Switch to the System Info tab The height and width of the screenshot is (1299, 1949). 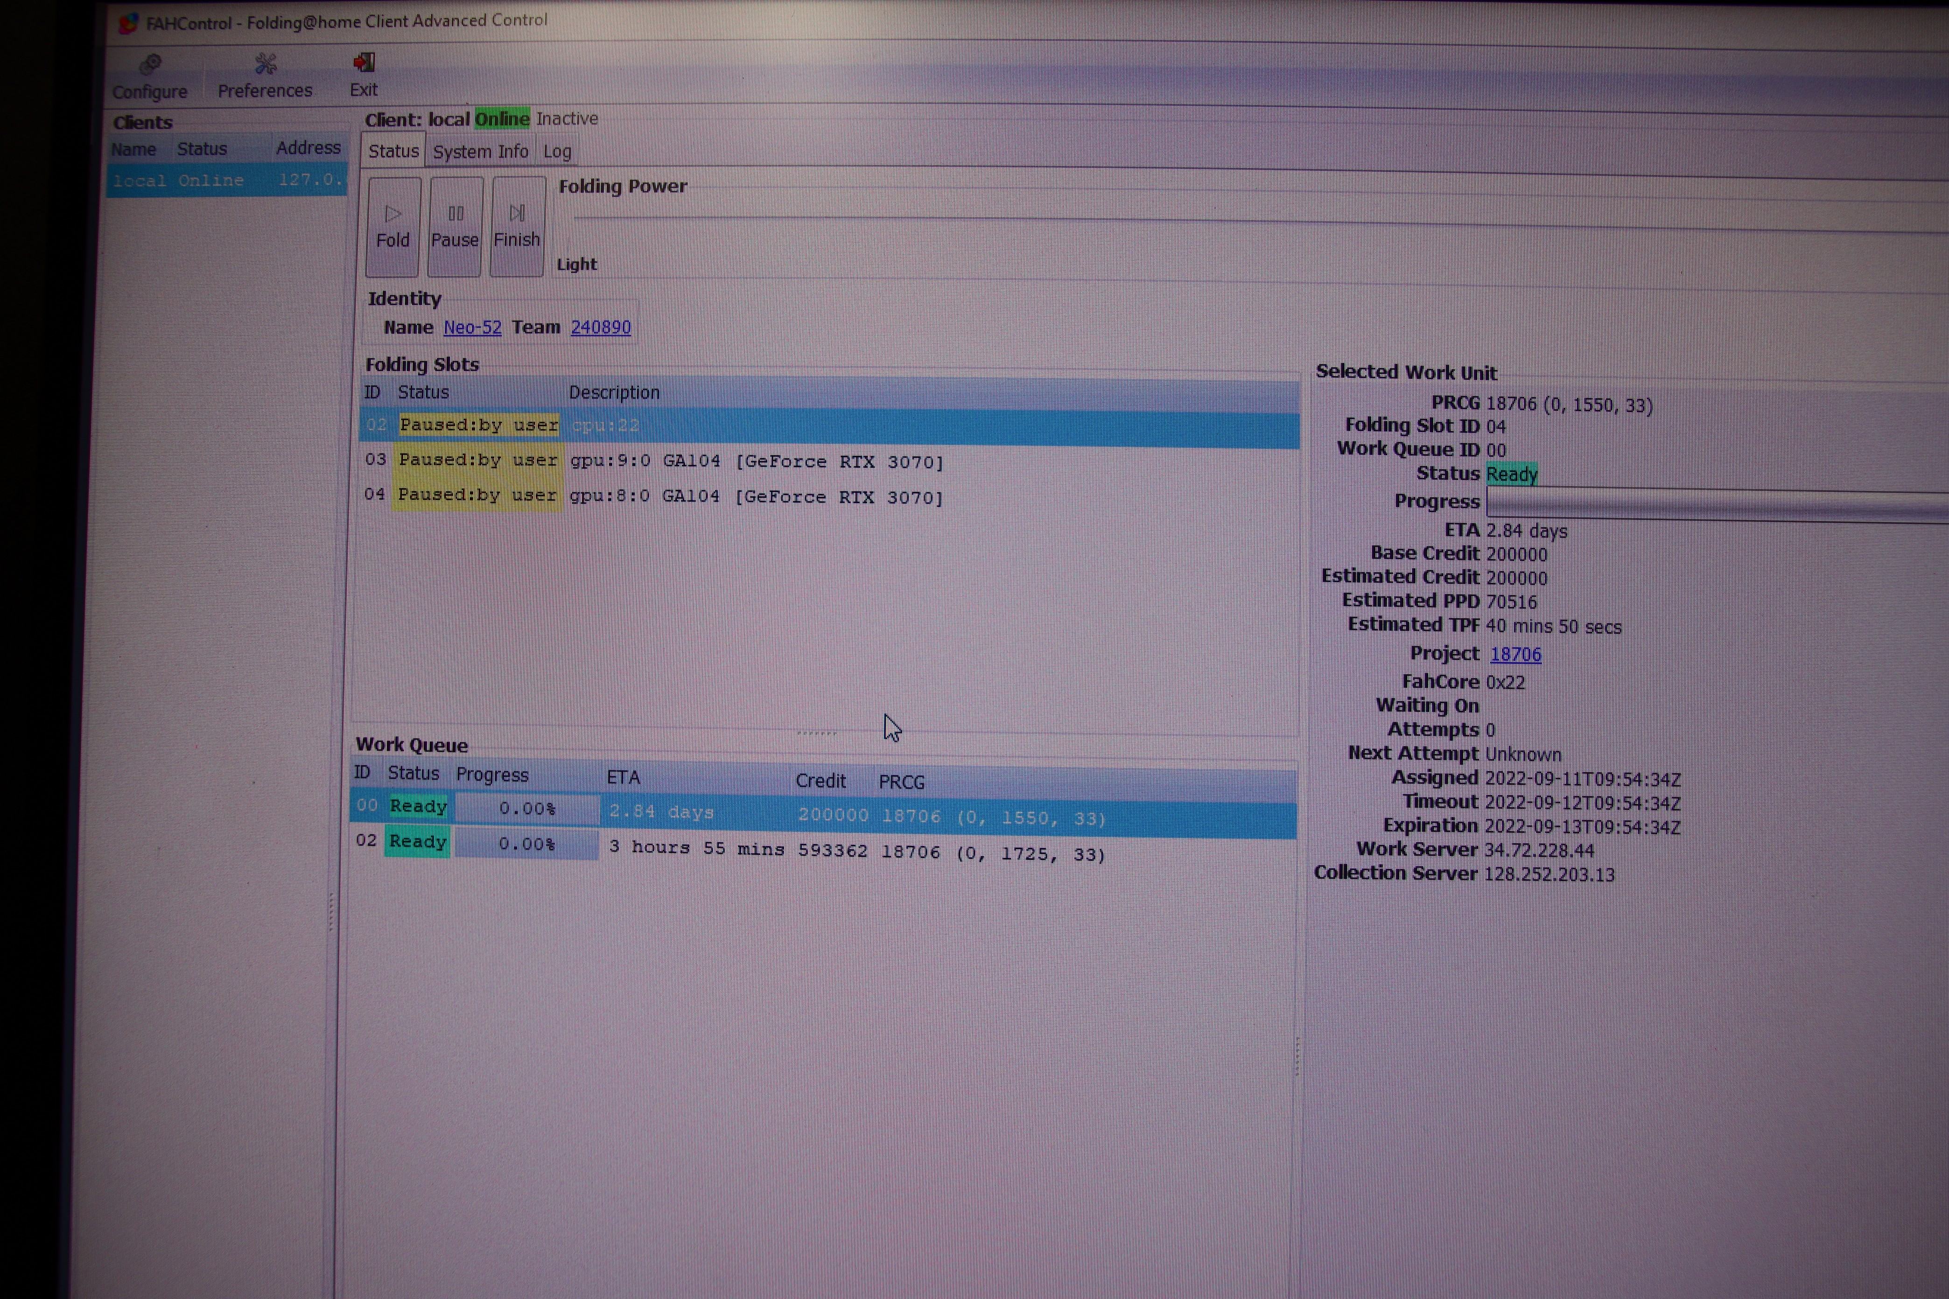point(480,152)
